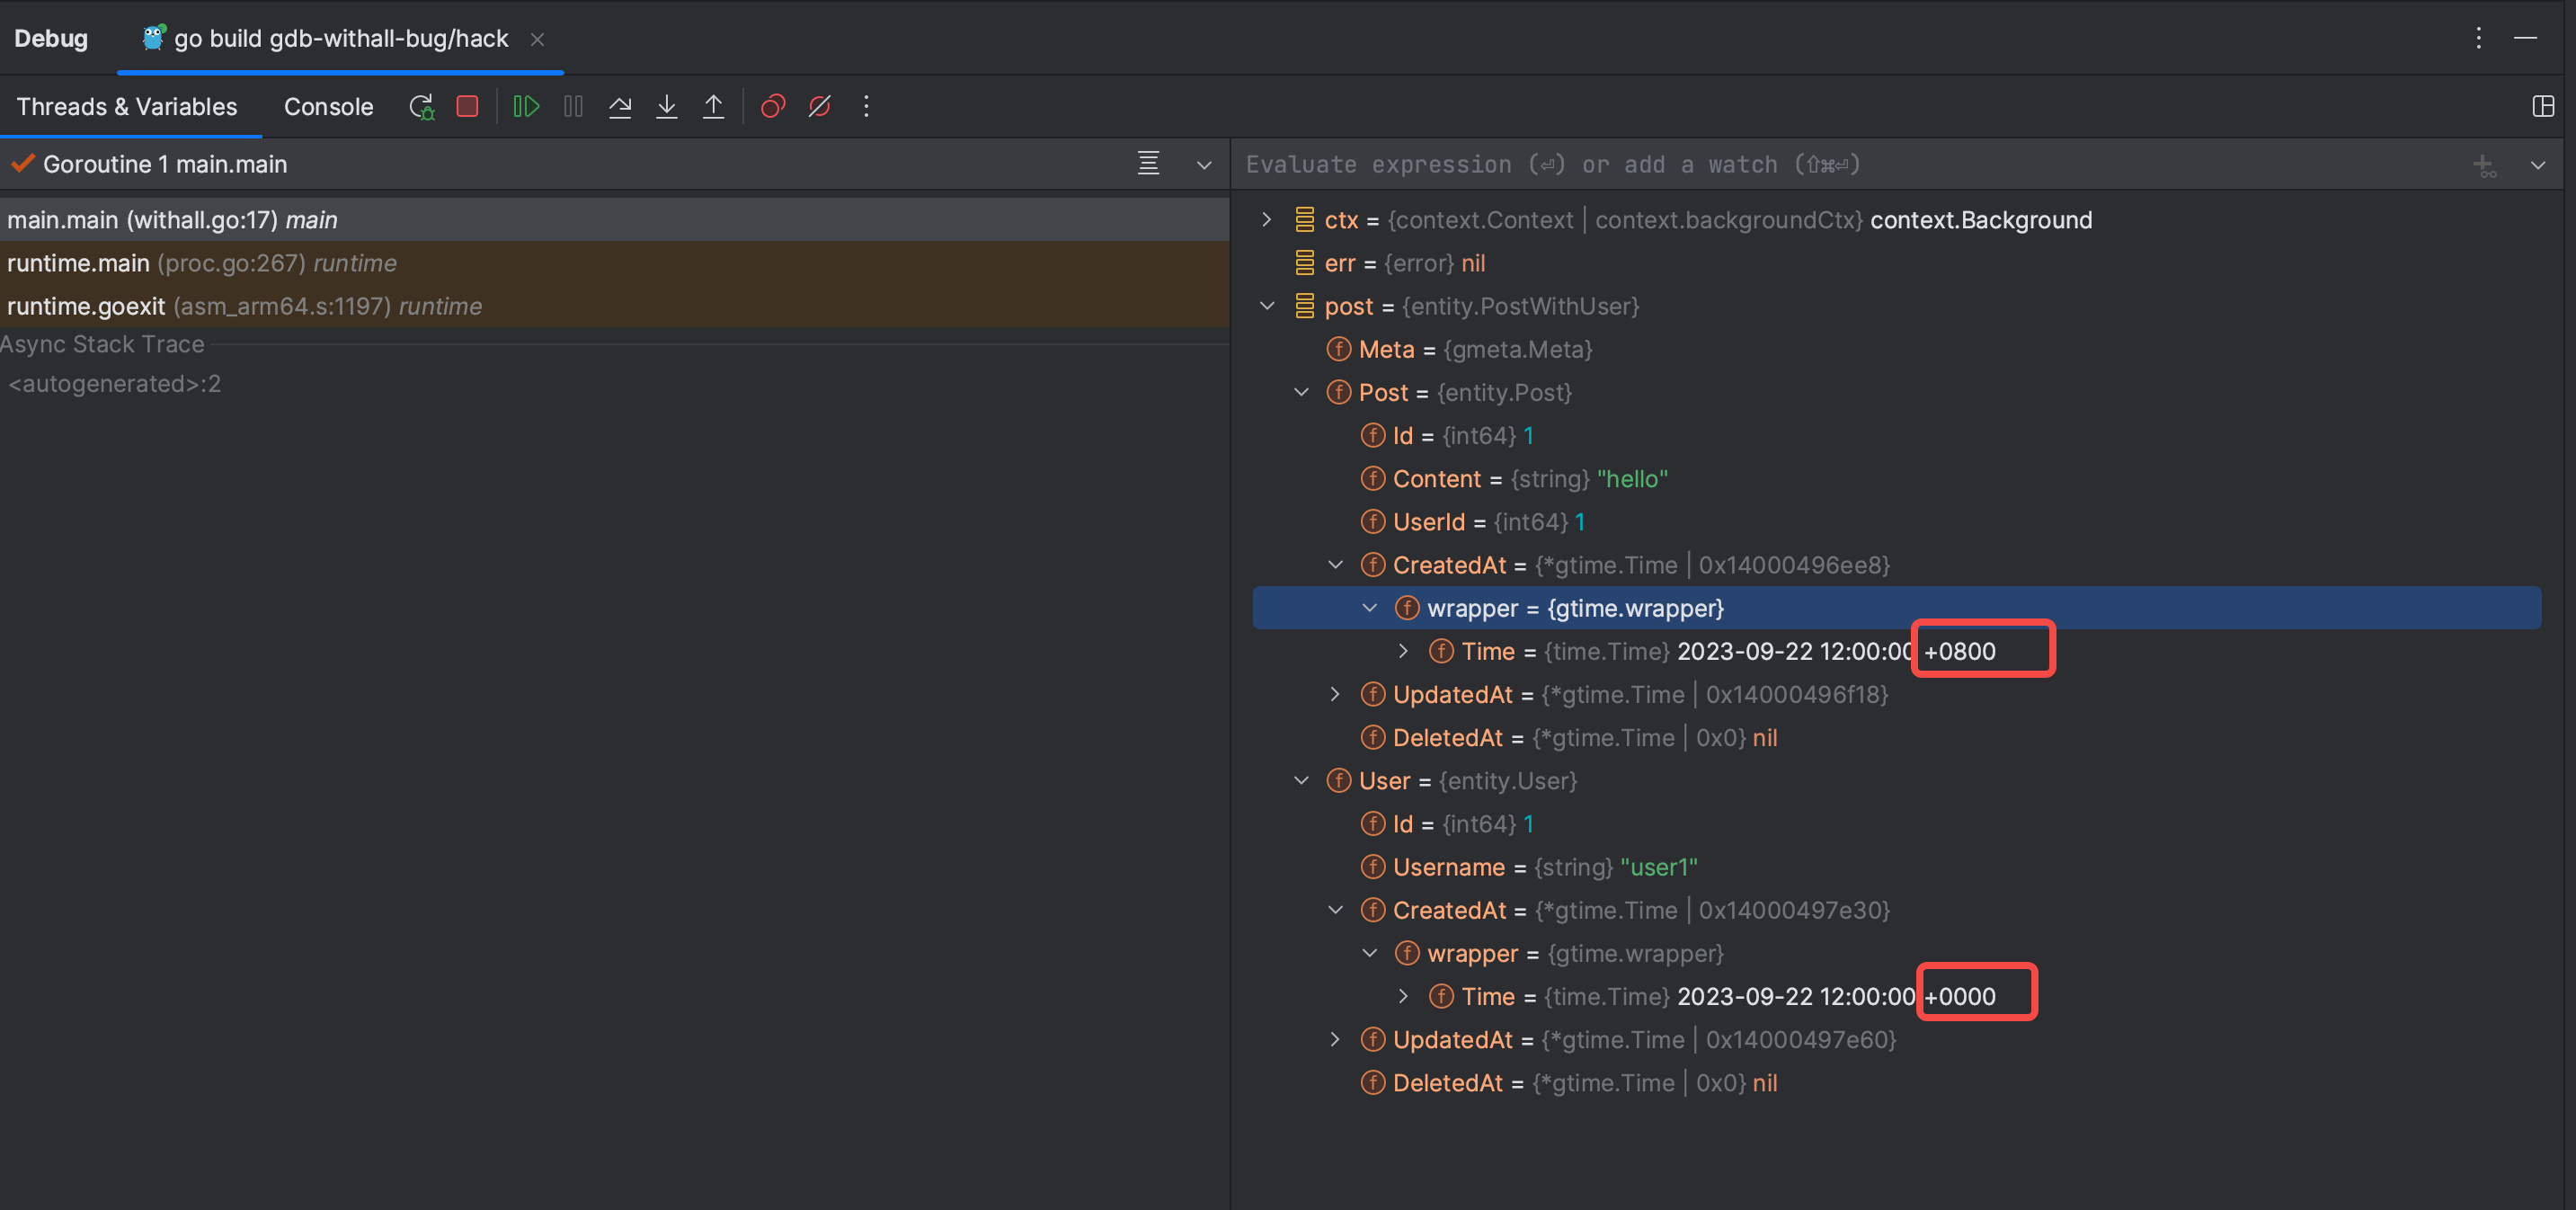Click field icon next to UserId

[x=1373, y=521]
